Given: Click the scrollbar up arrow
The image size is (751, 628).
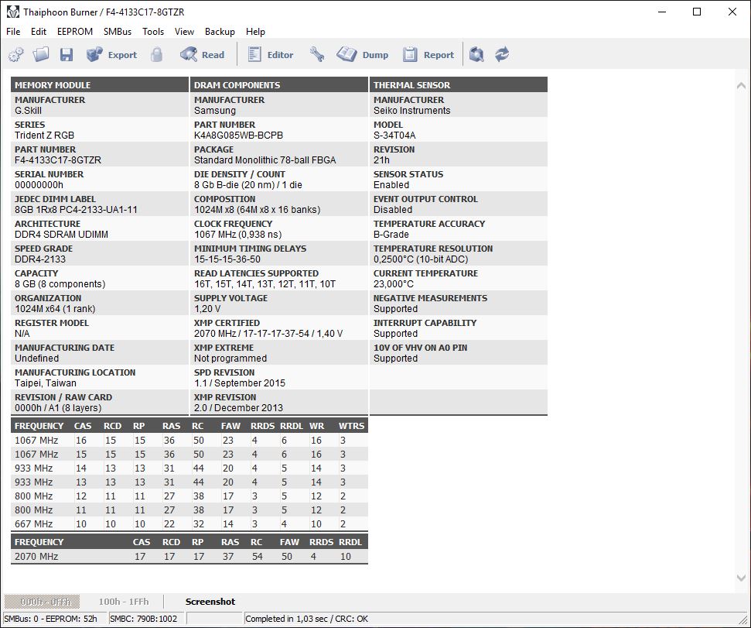Looking at the screenshot, I should click(741, 86).
